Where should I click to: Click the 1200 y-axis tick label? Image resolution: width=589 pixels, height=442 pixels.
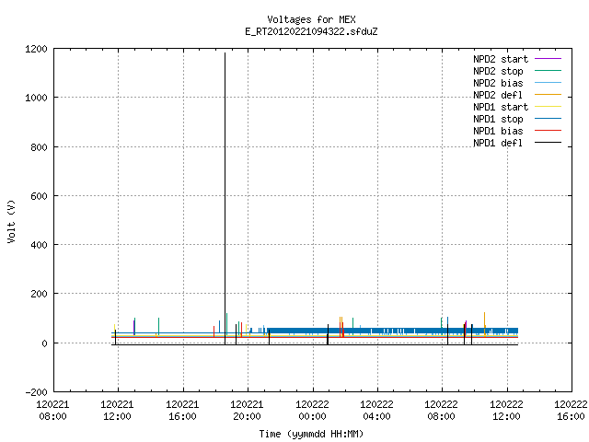click(x=36, y=49)
